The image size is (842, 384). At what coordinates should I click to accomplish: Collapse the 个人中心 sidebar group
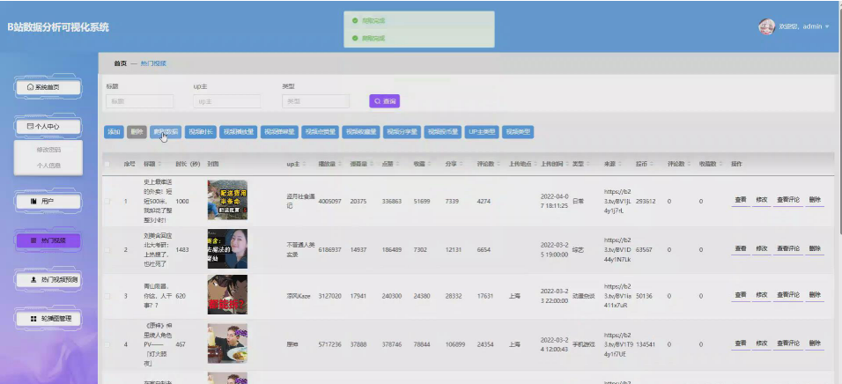click(48, 127)
